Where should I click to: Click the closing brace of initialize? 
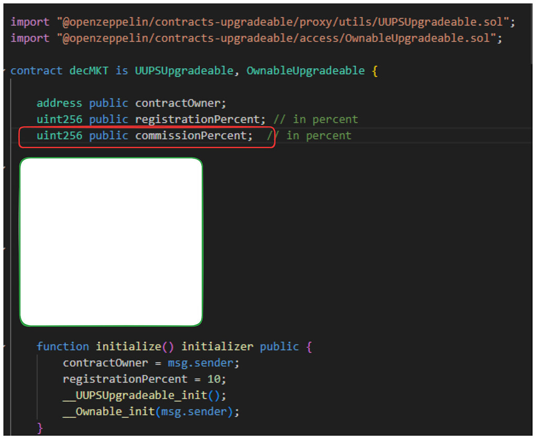coord(39,427)
